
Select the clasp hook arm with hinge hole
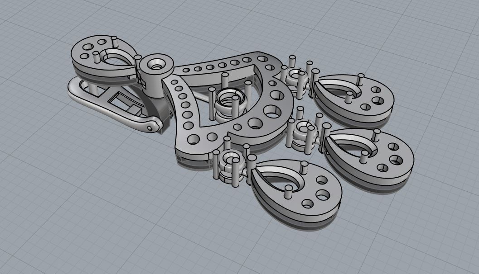(x=115, y=105)
